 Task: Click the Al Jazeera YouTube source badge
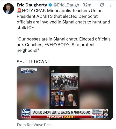(x=29, y=71)
